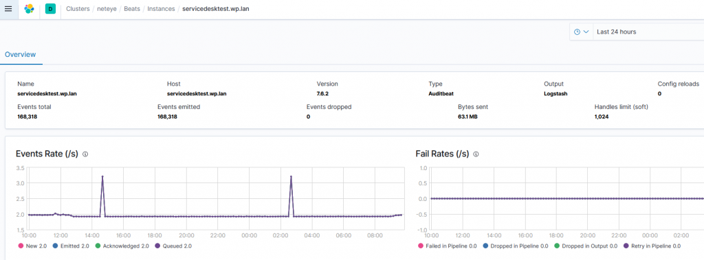704x260 pixels.
Task: Toggle Dropped in Output legend entry
Action: [x=586, y=246]
